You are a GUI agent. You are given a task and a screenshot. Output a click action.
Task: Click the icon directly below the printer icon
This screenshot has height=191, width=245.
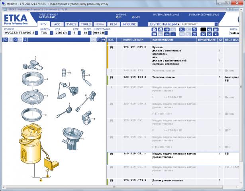click(154, 34)
